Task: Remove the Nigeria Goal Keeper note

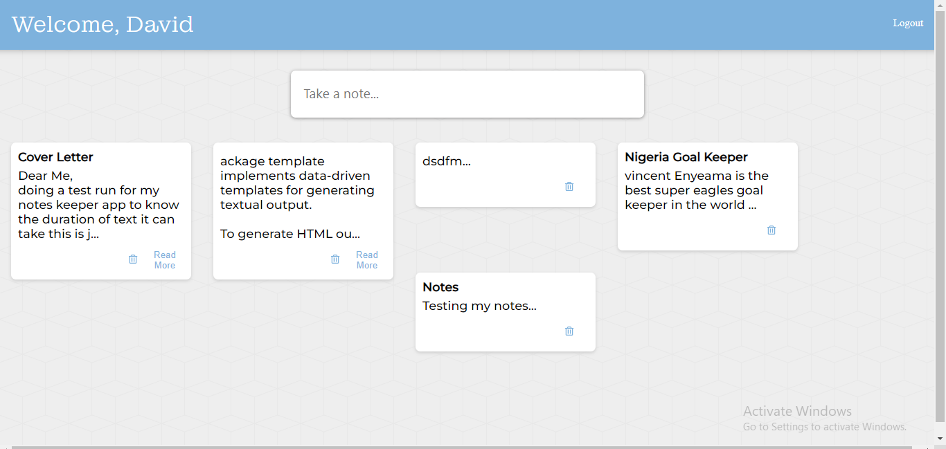Action: tap(771, 230)
